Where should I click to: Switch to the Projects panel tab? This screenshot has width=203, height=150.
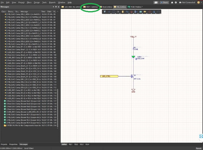tap(4, 144)
